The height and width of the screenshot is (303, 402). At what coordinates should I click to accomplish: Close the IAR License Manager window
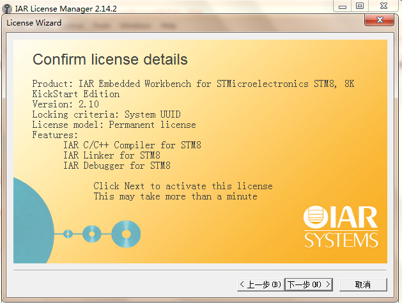pos(383,6)
